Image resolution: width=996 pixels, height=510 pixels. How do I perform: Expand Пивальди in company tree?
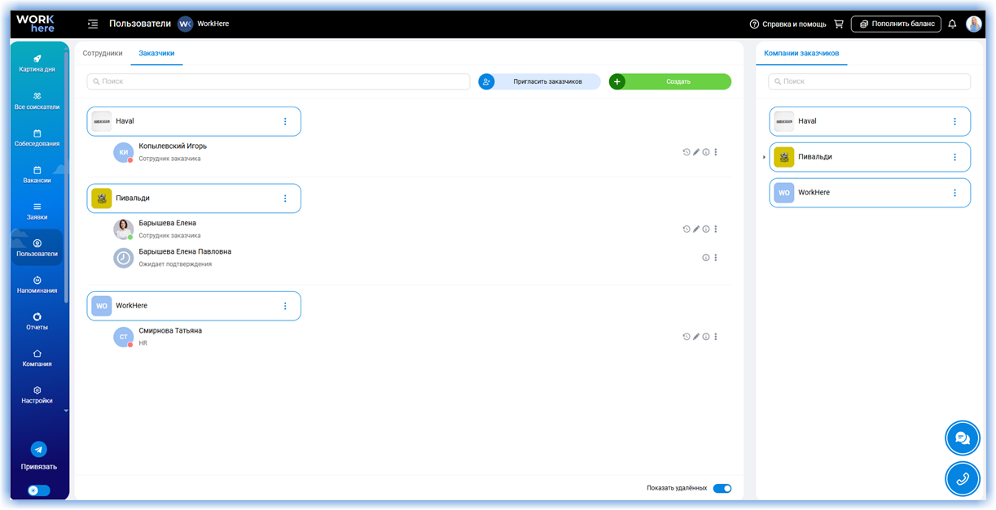[x=764, y=157]
